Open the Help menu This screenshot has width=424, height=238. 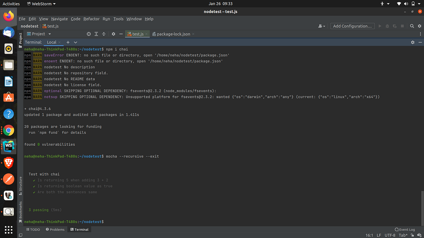pyautogui.click(x=149, y=19)
